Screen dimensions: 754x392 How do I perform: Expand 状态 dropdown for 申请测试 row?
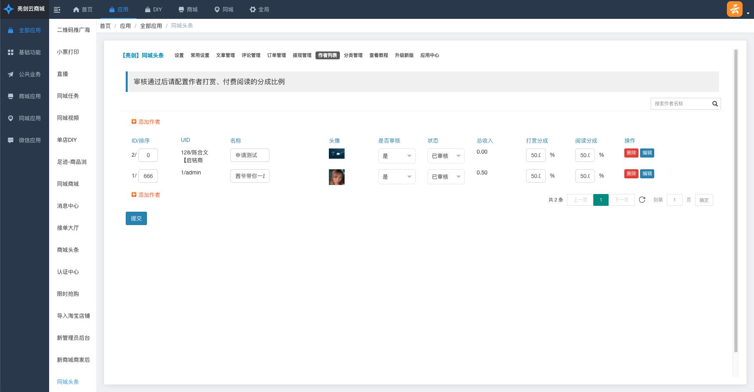pyautogui.click(x=446, y=156)
